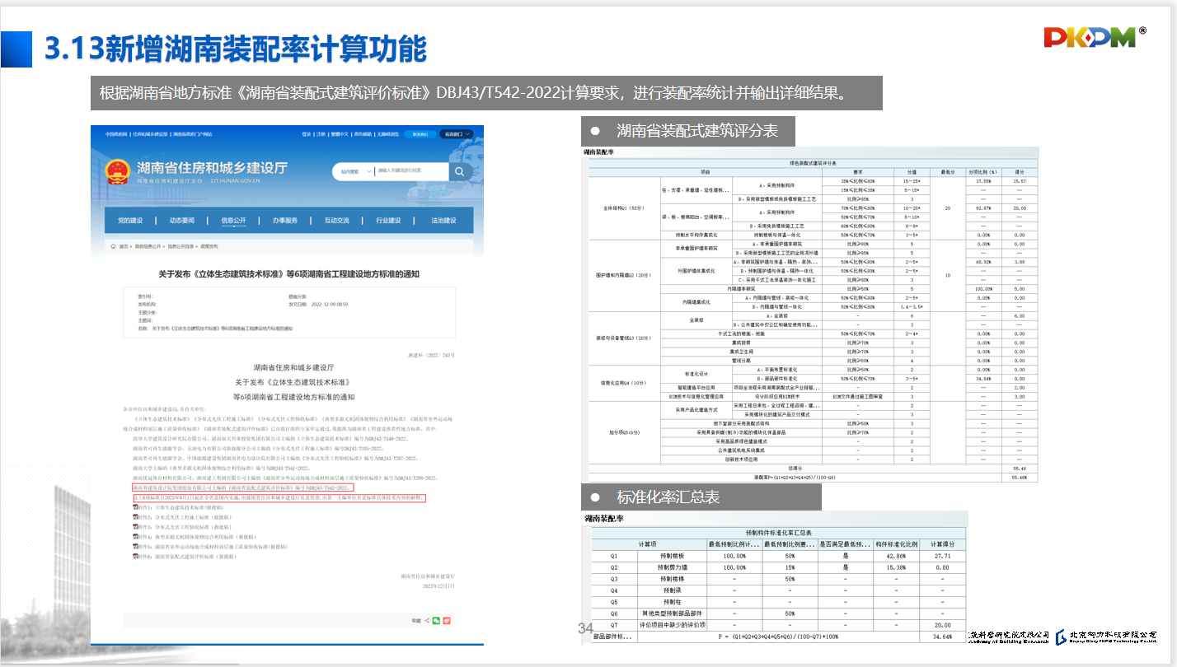The image size is (1177, 667).
Task: Click the home icon in the breadcrumb
Action: point(114,246)
